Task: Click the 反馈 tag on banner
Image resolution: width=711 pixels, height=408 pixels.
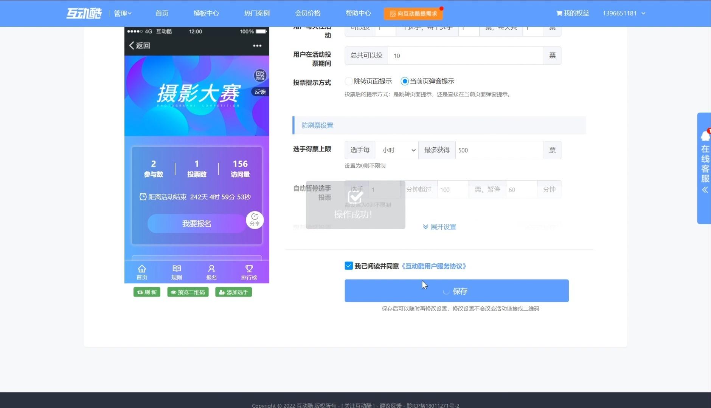Action: coord(260,92)
